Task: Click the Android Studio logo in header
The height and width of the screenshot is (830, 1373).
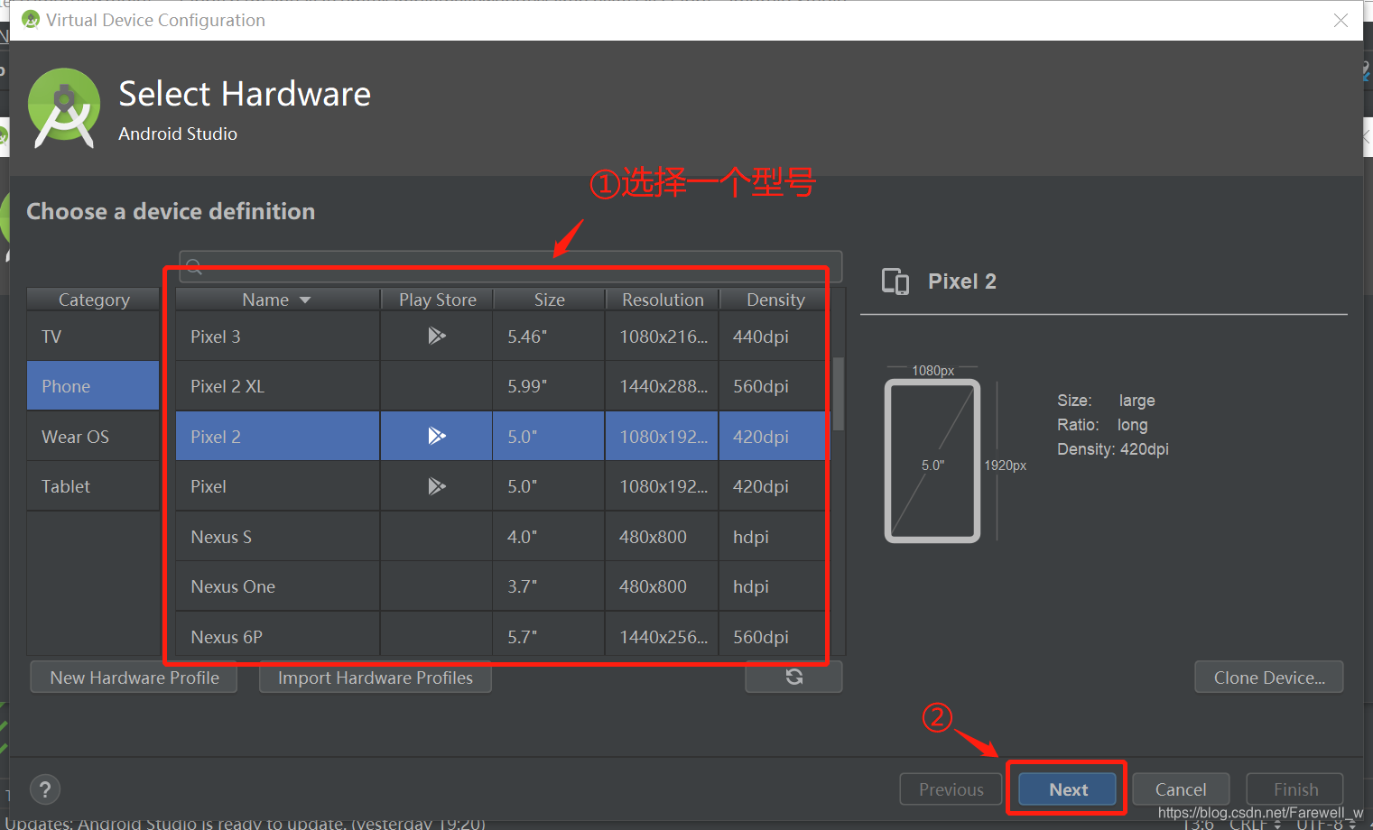Action: [64, 108]
